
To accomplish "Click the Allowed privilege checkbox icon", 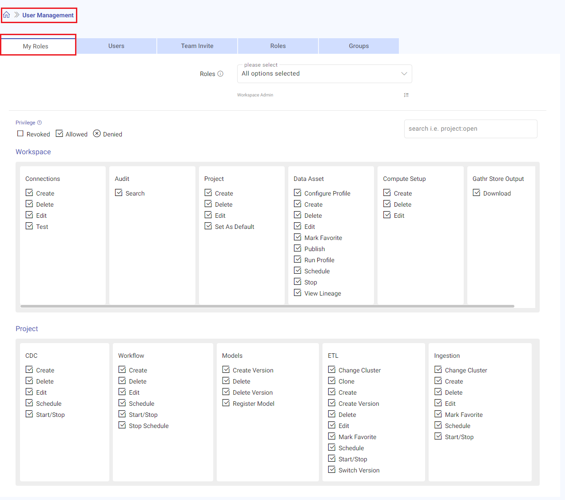I will [x=60, y=133].
